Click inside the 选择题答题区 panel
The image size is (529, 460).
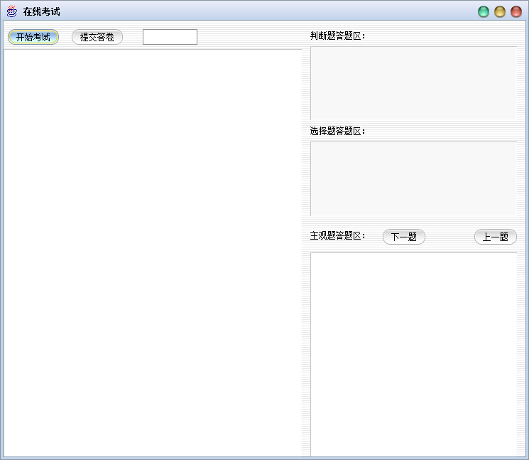(x=414, y=178)
